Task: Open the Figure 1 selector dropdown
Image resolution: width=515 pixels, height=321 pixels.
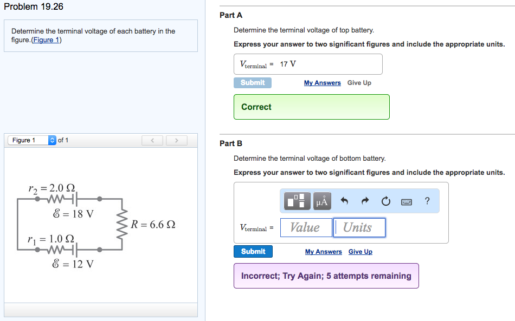Action: tap(30, 140)
